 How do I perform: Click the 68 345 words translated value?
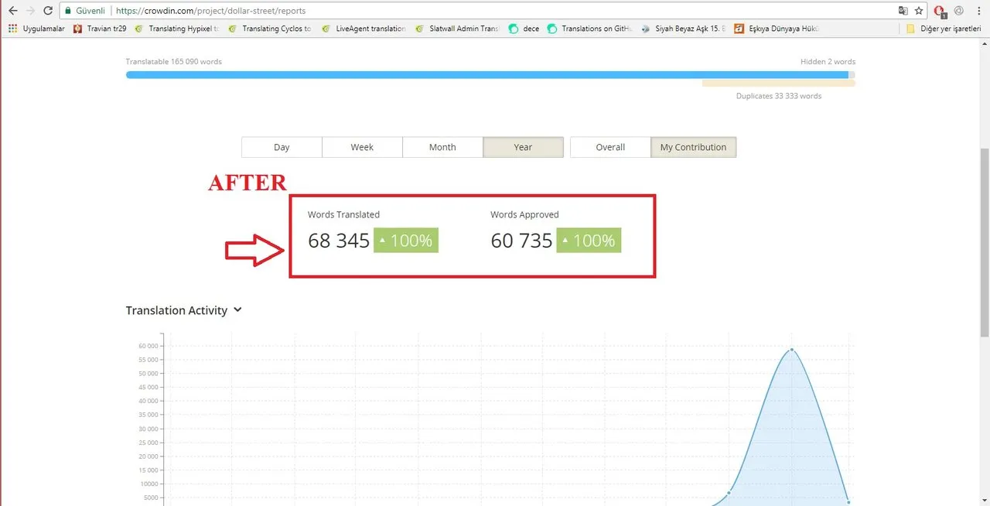[339, 241]
